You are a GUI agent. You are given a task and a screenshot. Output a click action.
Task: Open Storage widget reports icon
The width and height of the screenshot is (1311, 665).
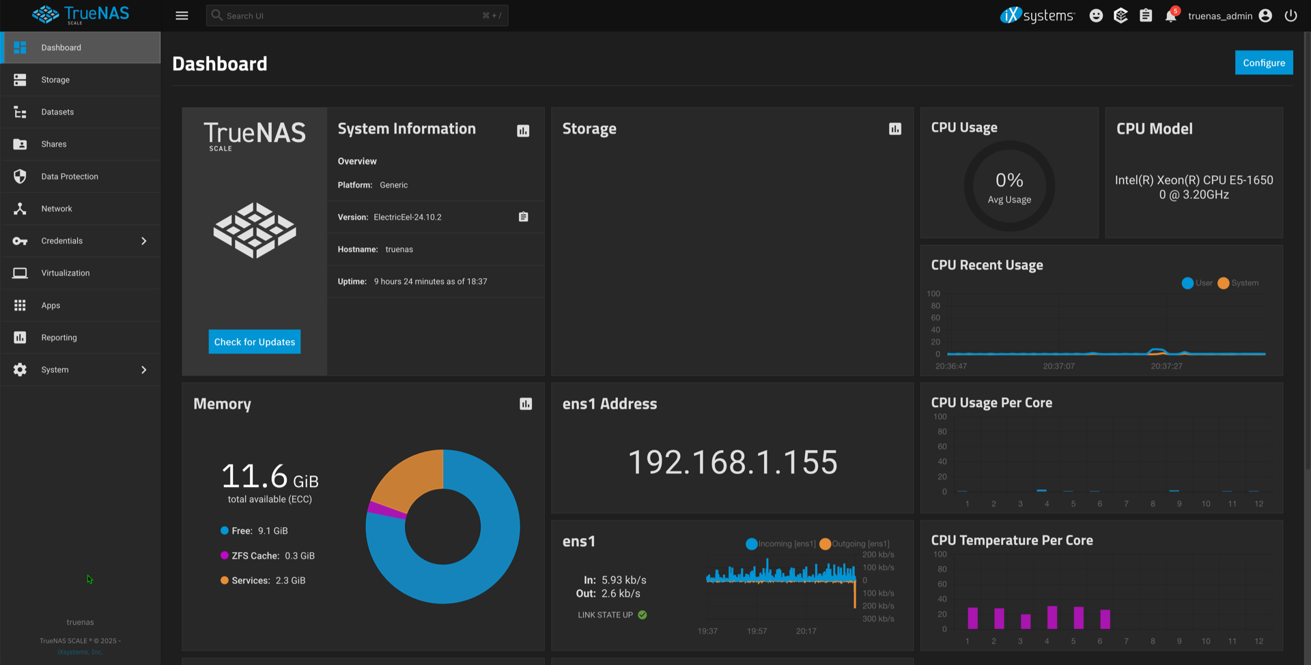click(x=895, y=129)
